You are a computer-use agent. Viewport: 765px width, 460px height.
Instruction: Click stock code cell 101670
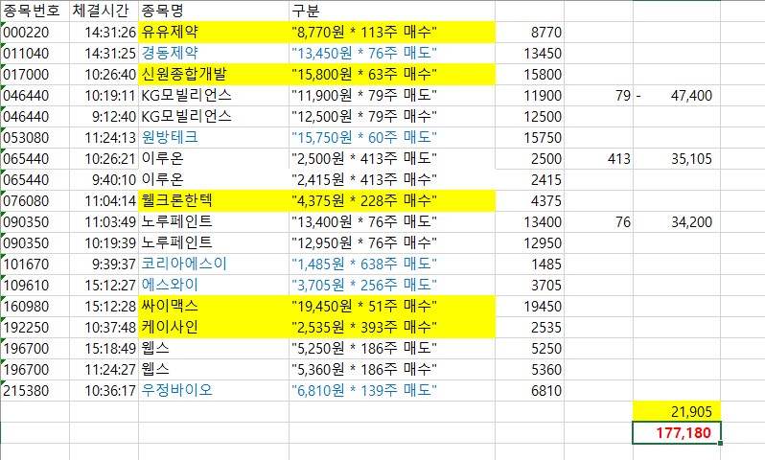(35, 264)
